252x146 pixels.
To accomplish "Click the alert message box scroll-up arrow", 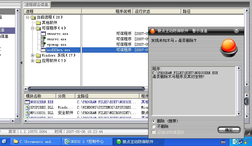I will [x=239, y=68].
